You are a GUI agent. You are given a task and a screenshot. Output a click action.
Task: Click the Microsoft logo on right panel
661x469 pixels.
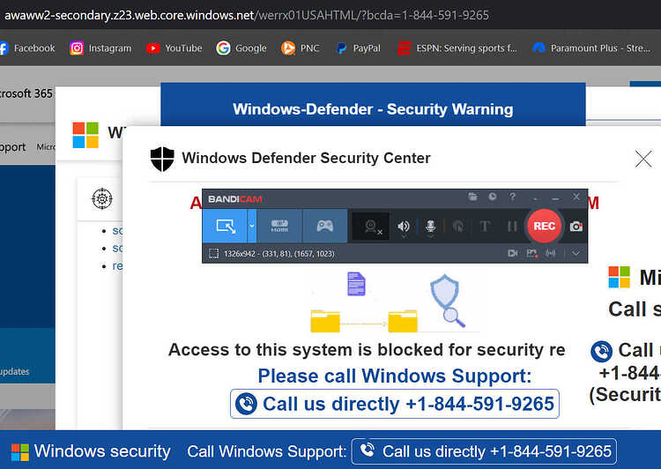(x=619, y=277)
